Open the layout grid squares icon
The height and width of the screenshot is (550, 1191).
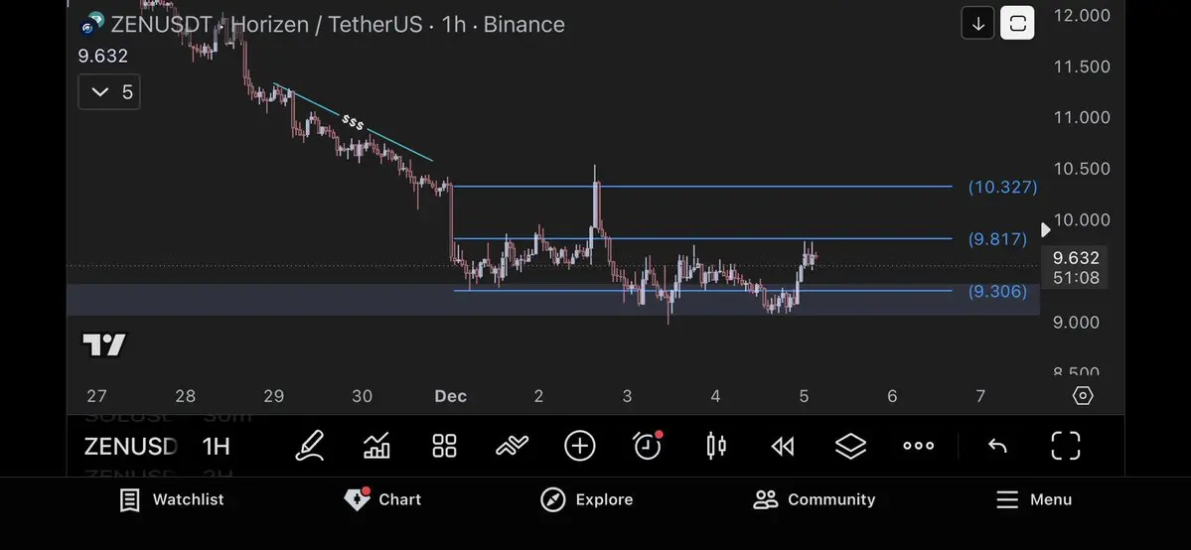point(444,446)
